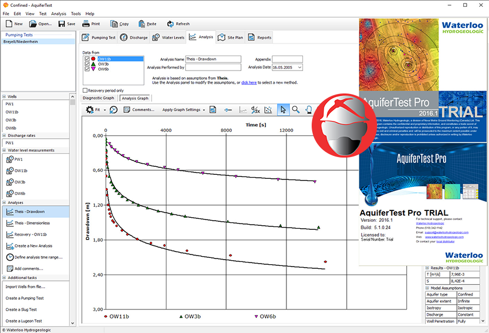The image size is (489, 333).
Task: Collapse the Discharge rates section
Action: click(4, 135)
